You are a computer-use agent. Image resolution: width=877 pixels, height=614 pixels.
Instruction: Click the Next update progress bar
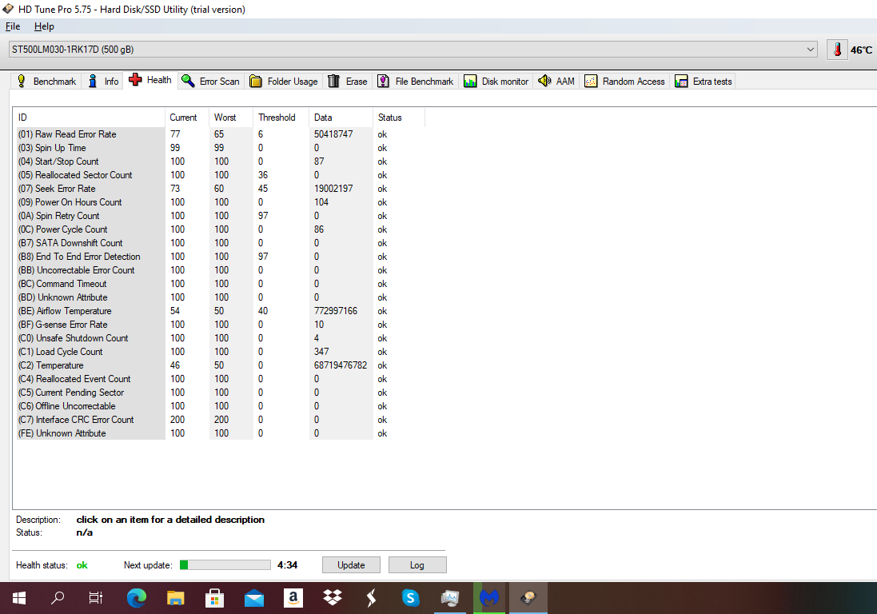[x=225, y=564]
